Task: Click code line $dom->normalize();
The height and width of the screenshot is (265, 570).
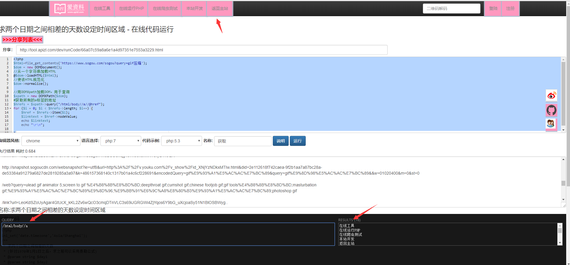Action: [31, 84]
